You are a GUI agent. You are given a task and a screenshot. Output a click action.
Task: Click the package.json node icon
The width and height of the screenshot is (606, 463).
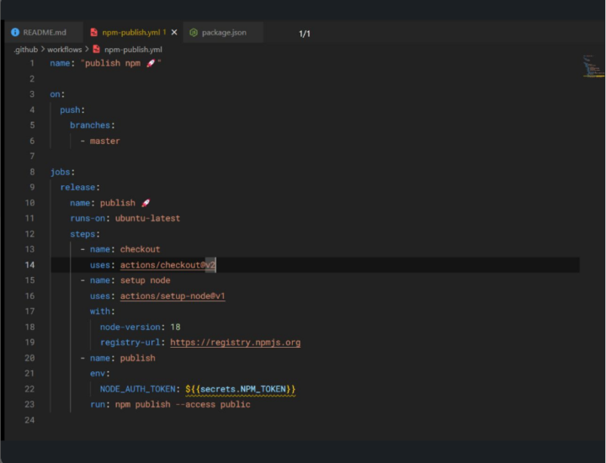pos(194,33)
